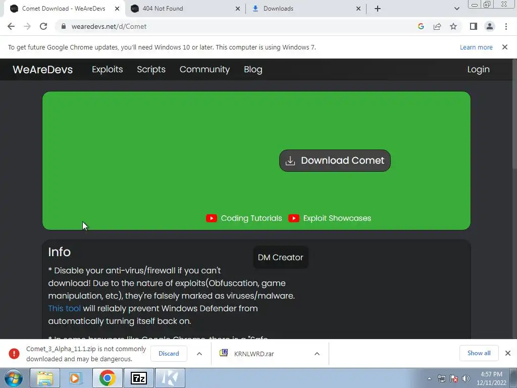Image resolution: width=517 pixels, height=388 pixels.
Task: Close the Downloads tab
Action: (x=358, y=9)
